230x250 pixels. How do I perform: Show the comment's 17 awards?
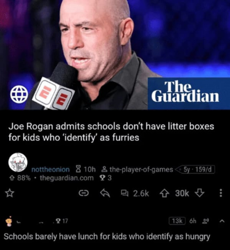tap(62, 221)
